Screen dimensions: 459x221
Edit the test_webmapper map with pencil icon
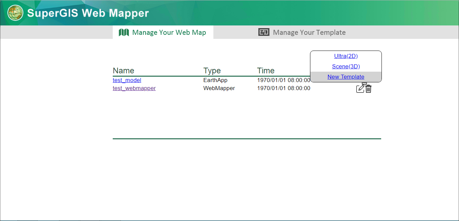pos(360,89)
